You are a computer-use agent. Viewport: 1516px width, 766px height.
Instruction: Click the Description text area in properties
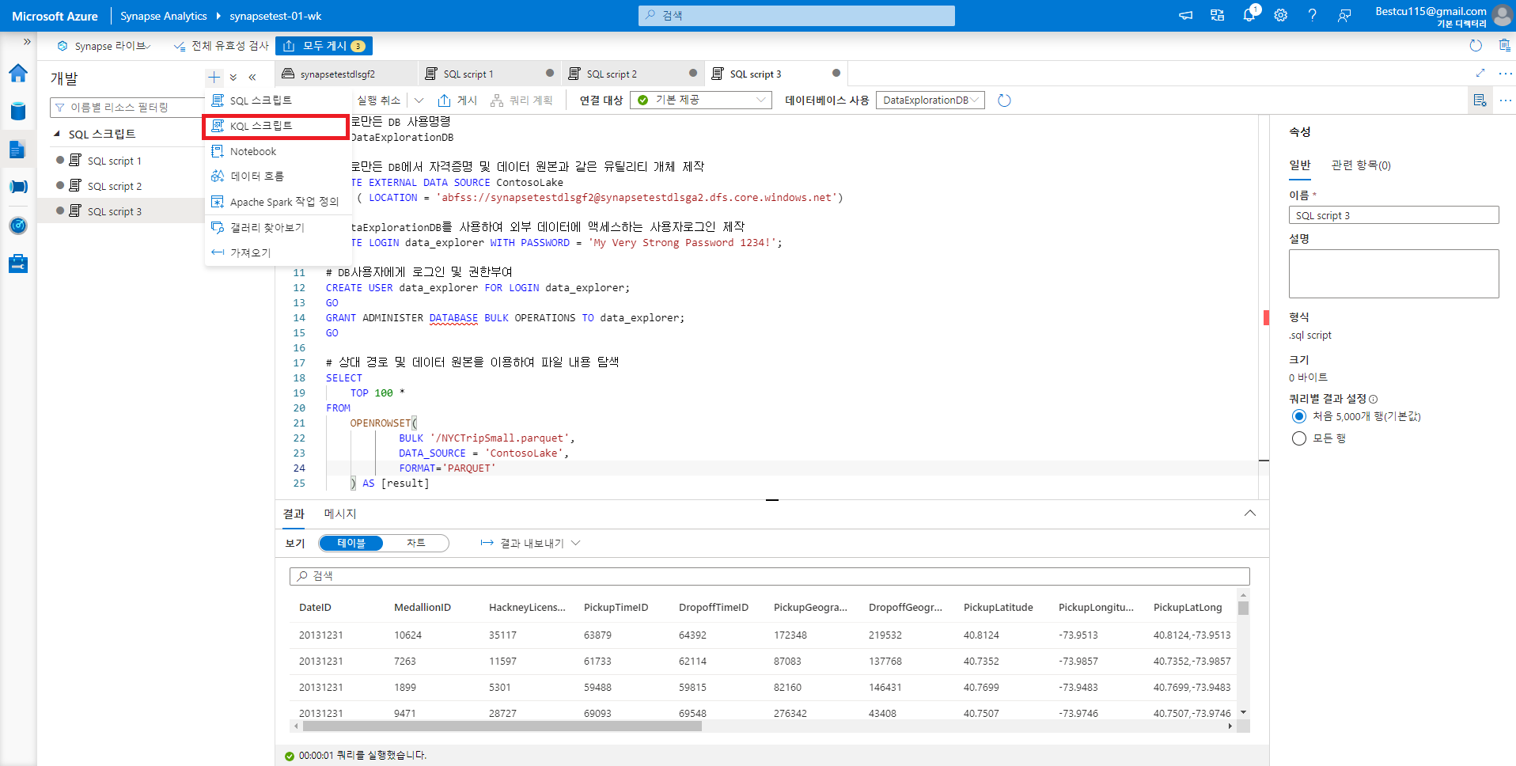[1393, 274]
